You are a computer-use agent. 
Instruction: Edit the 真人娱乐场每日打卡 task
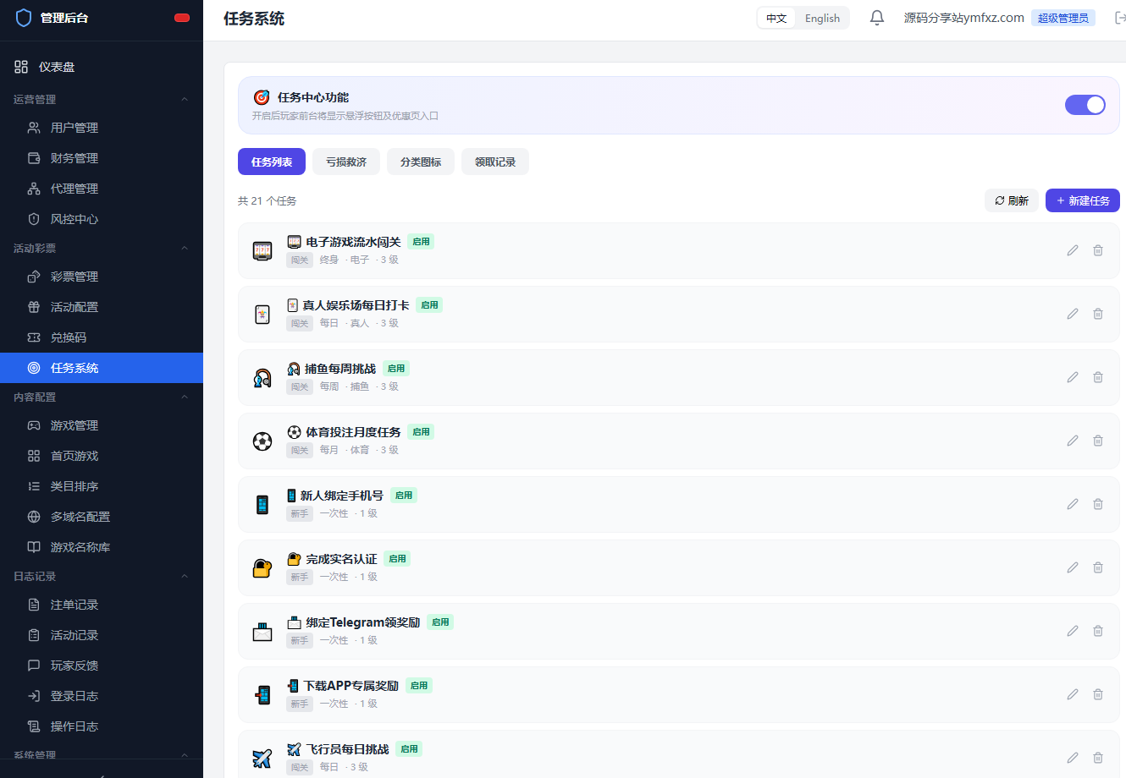pyautogui.click(x=1073, y=314)
